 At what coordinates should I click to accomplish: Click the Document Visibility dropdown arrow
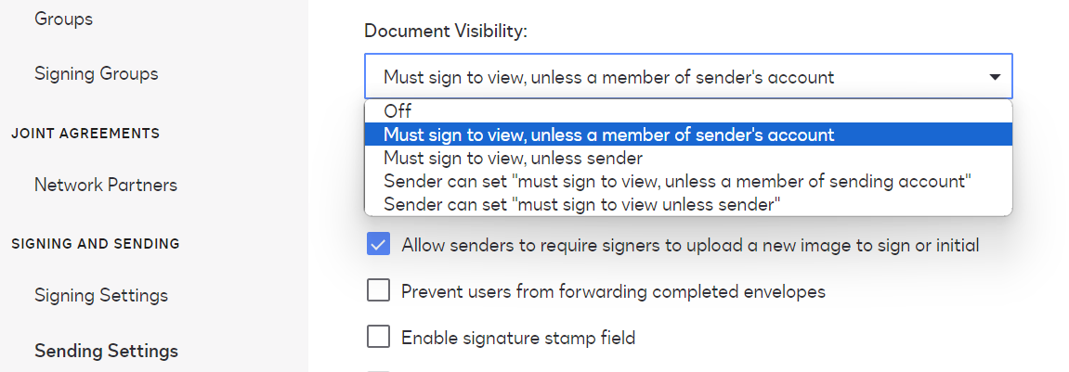click(994, 77)
